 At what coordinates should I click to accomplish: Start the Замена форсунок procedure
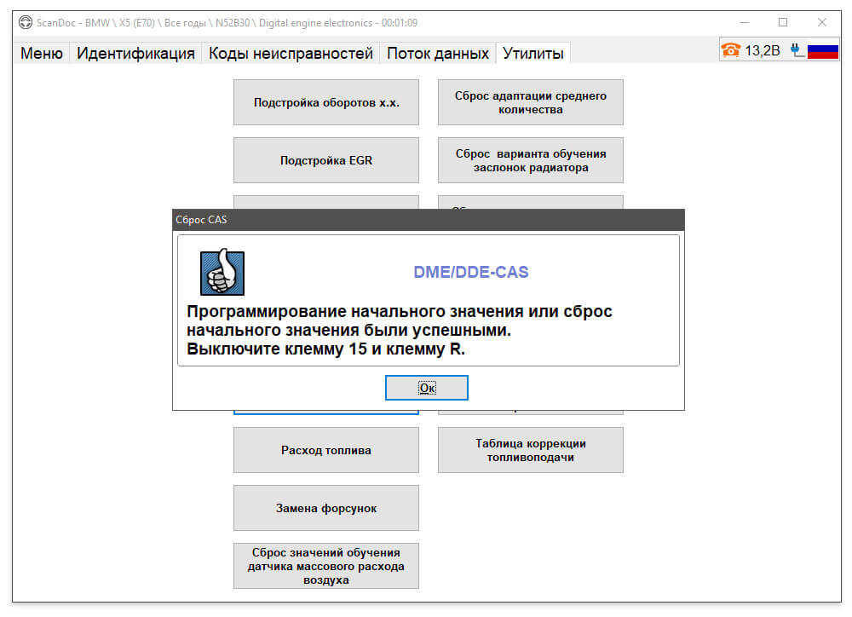[326, 508]
